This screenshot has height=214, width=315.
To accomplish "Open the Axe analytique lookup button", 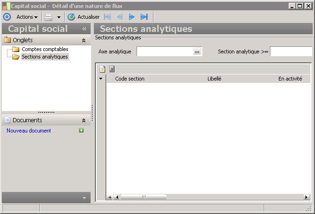I will coord(197,52).
